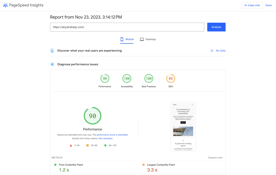
Task: Click the large Performance 90 gauge
Action: [92, 116]
